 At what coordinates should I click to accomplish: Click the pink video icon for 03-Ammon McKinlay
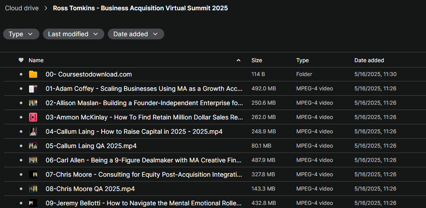(33, 117)
